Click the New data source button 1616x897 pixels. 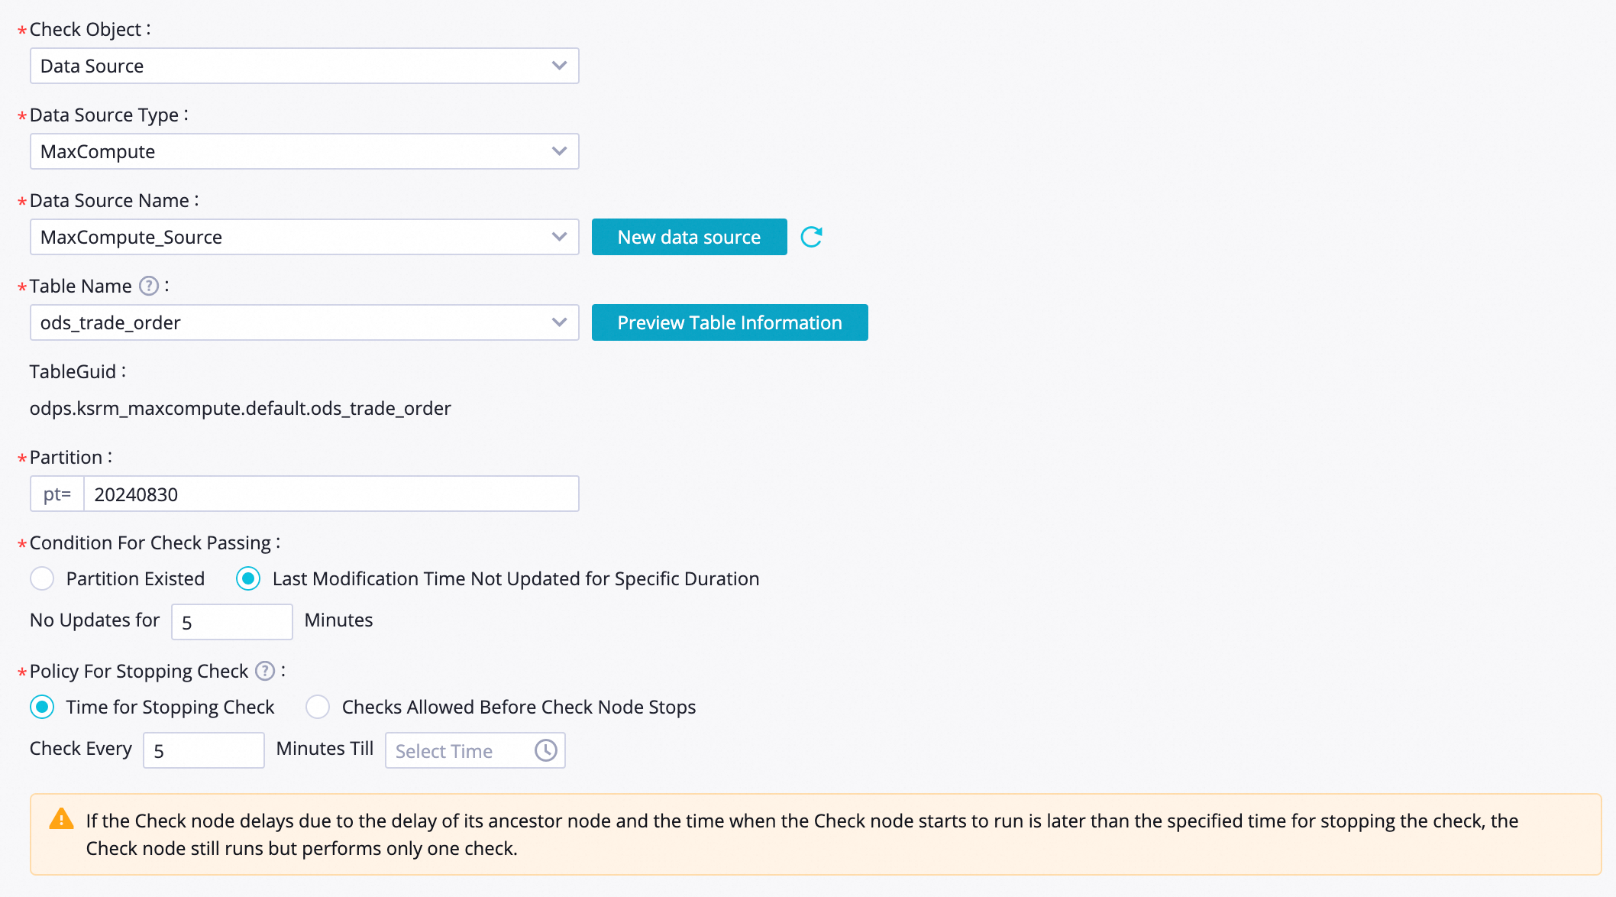tap(688, 237)
